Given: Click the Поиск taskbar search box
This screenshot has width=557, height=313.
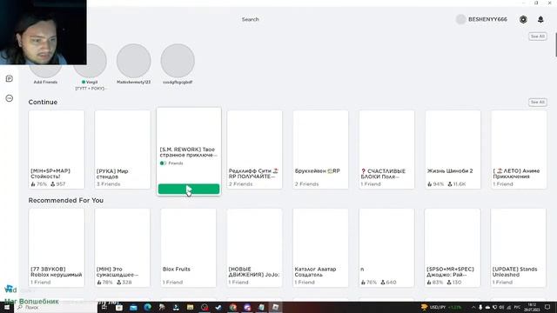Looking at the screenshot, I should click(x=55, y=307).
